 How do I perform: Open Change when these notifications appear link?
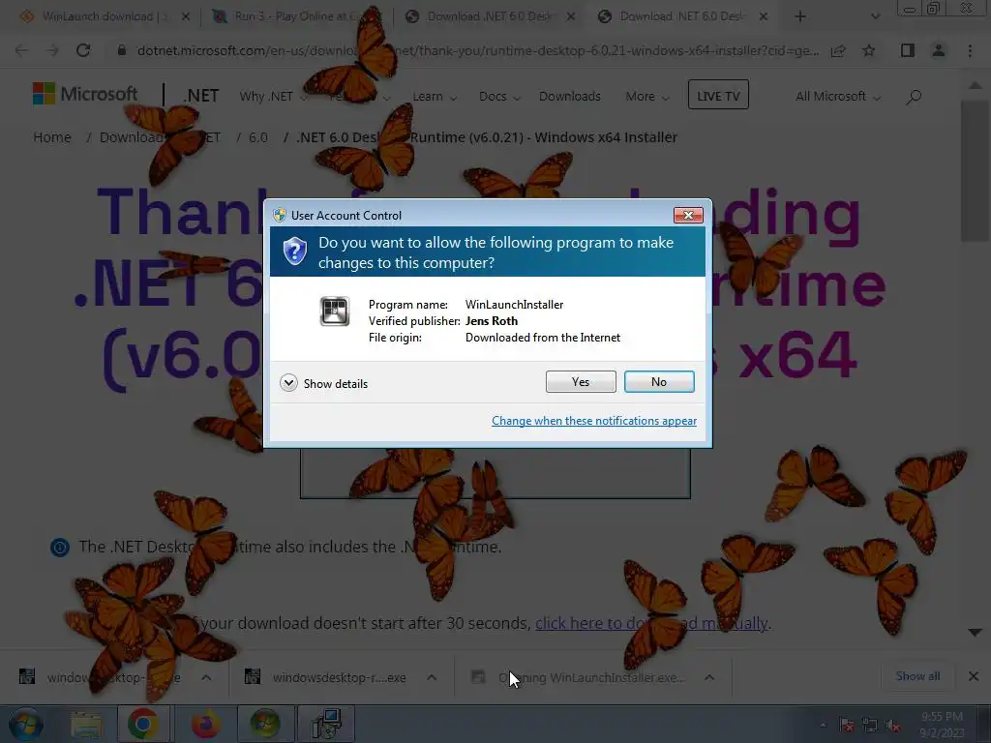click(594, 421)
